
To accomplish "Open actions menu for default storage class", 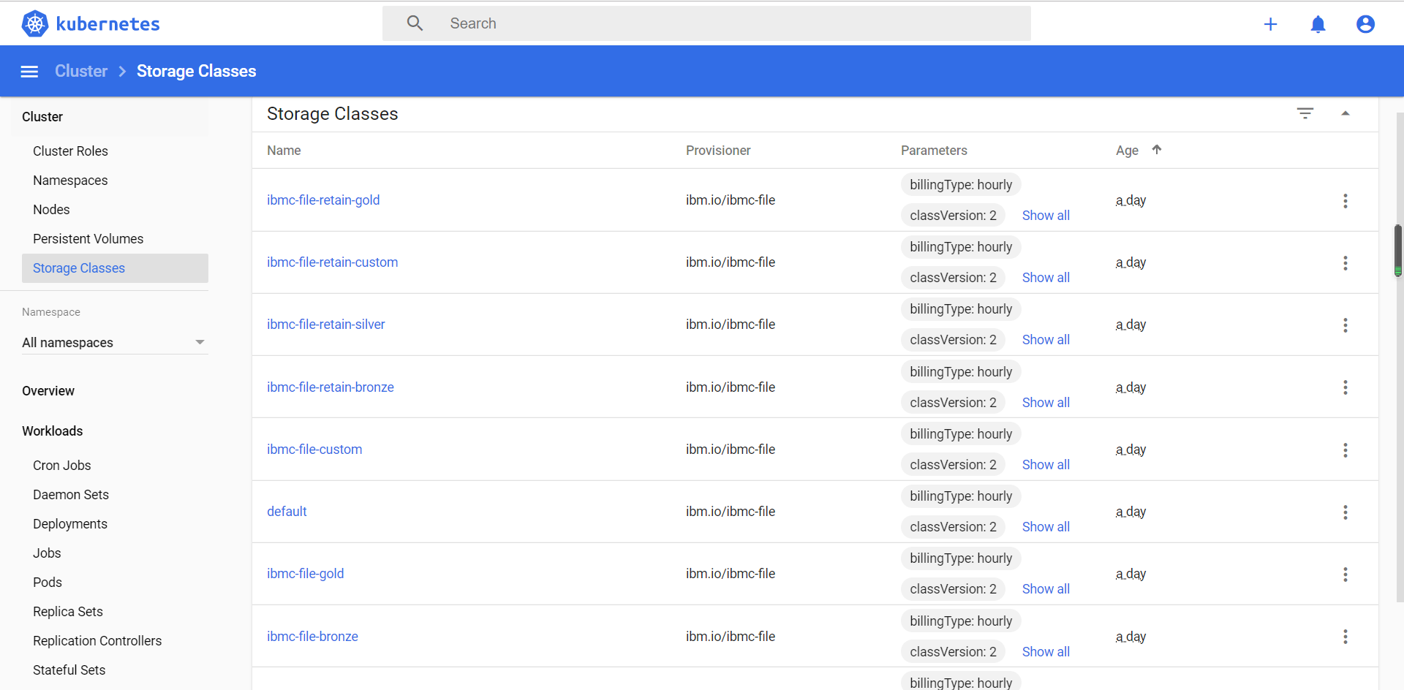I will coord(1345,512).
